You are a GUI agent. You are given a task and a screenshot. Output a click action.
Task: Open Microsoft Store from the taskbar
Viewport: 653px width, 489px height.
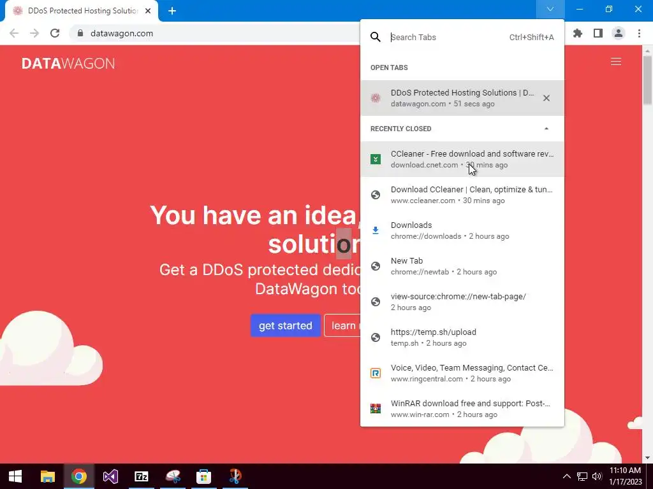203,476
